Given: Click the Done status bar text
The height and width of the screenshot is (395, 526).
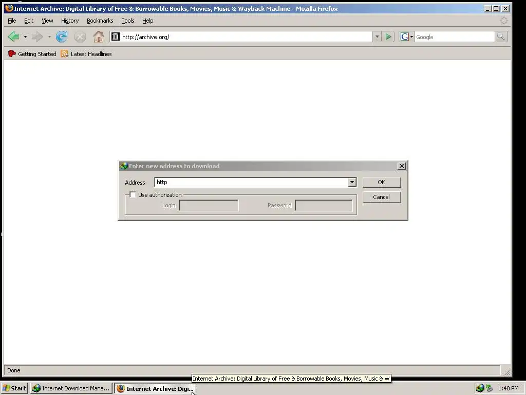Looking at the screenshot, I should point(14,370).
